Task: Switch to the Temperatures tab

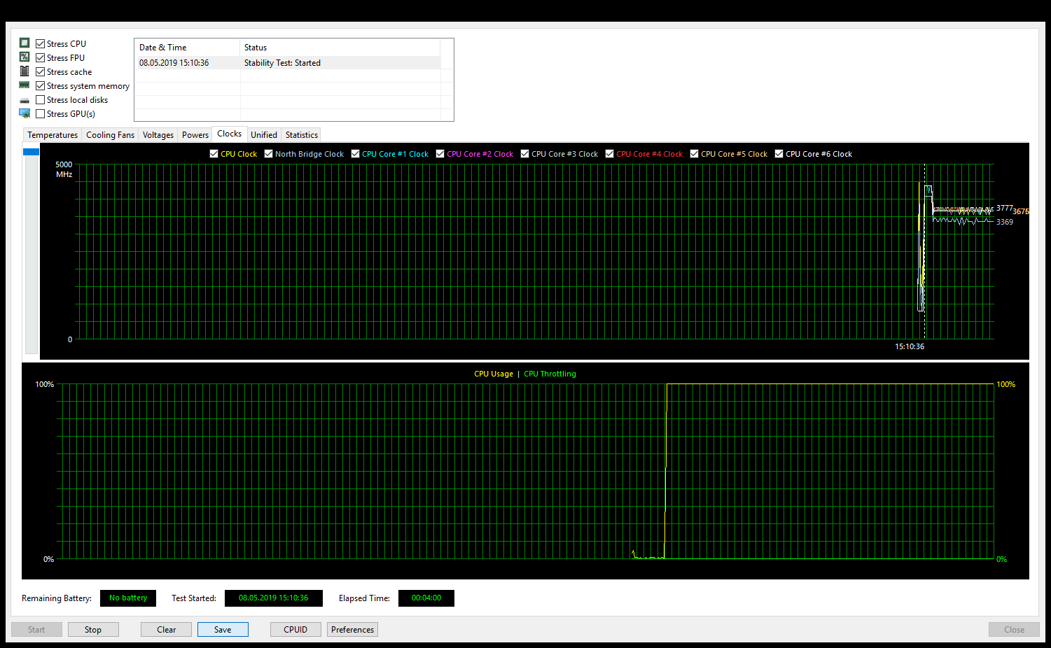Action: [x=53, y=134]
